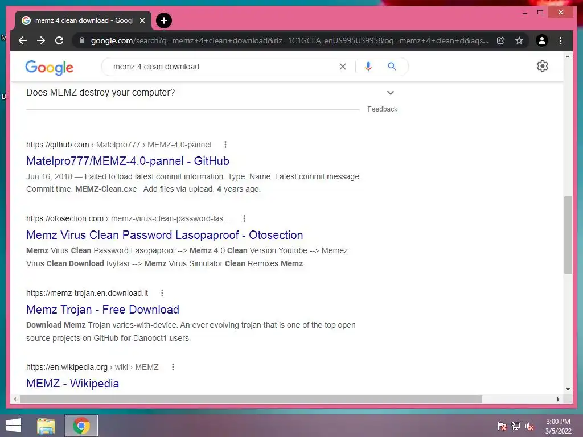Open MEMZ - Wikipedia result
The height and width of the screenshot is (437, 583).
[x=72, y=384]
